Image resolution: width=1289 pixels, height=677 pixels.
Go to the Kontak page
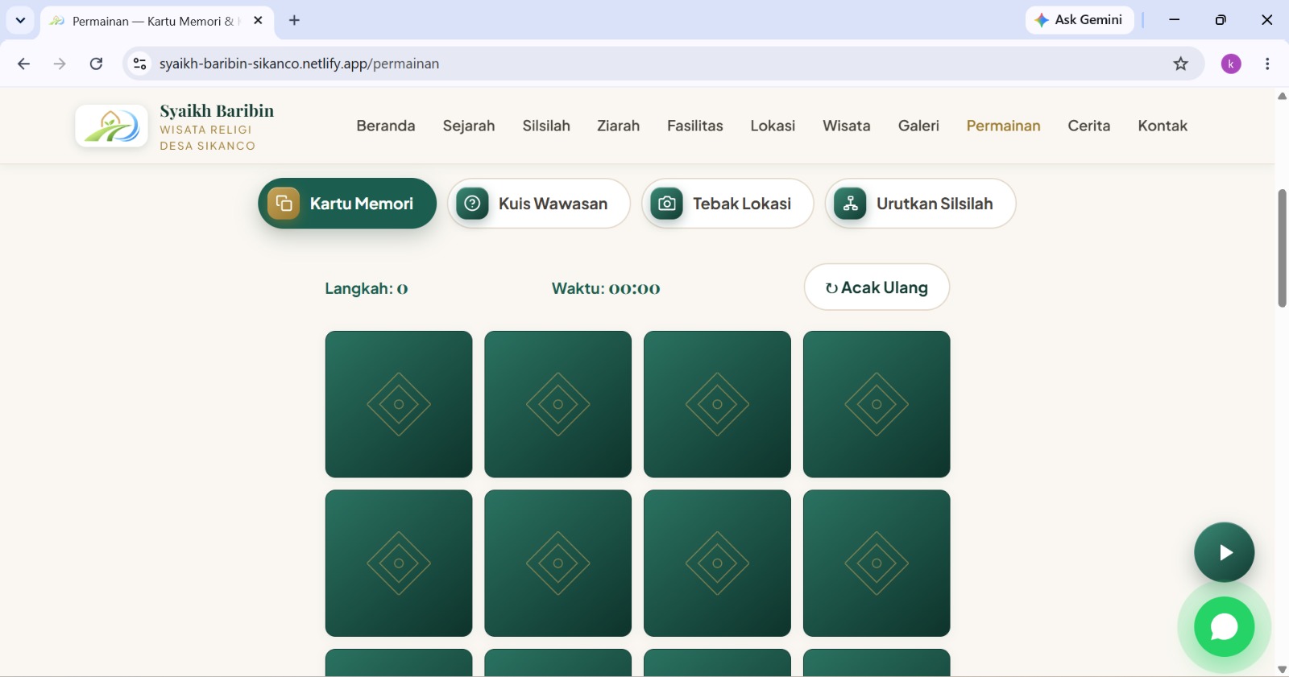1163,126
